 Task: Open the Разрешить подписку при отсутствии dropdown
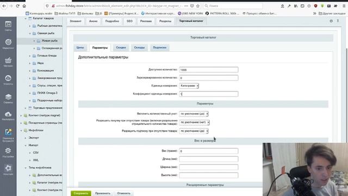click(194, 131)
